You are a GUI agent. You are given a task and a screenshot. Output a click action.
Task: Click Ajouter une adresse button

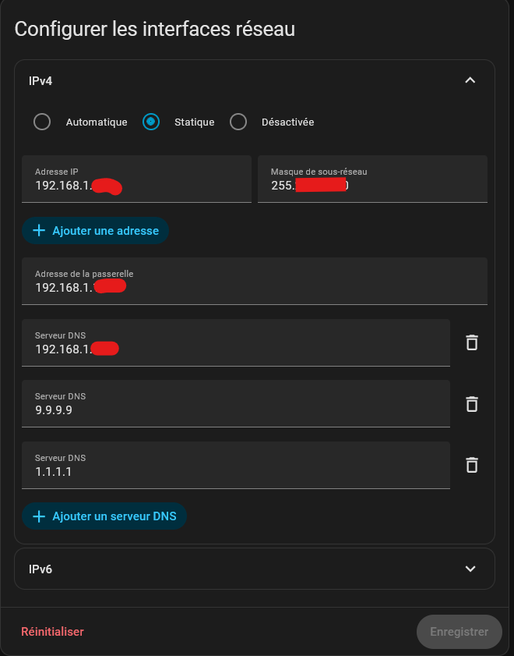pyautogui.click(x=96, y=231)
